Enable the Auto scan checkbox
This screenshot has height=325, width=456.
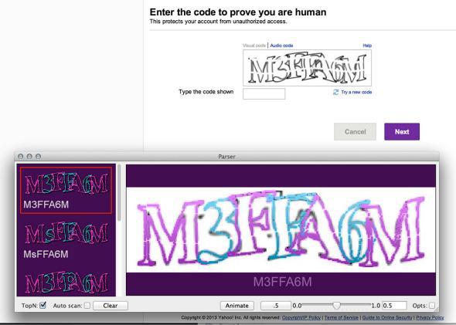(x=87, y=306)
